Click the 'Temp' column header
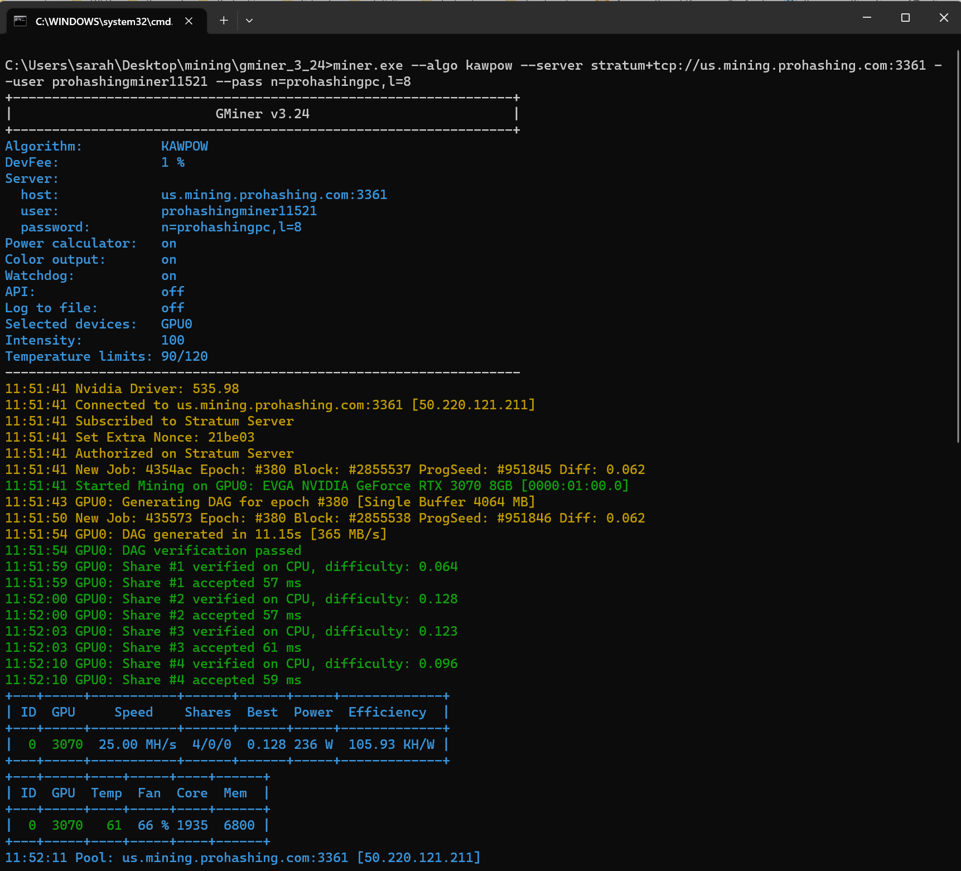 (107, 793)
